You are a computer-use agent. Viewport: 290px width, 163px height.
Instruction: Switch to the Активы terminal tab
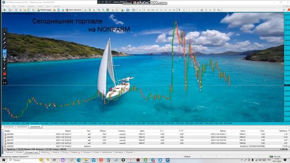[19, 153]
